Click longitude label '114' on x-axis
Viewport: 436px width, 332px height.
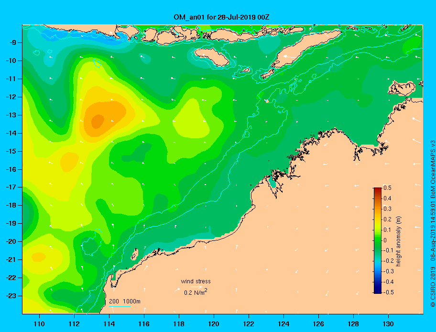[109, 324]
